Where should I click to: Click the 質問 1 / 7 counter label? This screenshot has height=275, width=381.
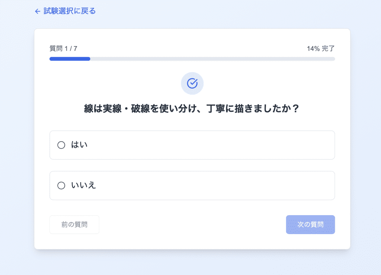(63, 48)
